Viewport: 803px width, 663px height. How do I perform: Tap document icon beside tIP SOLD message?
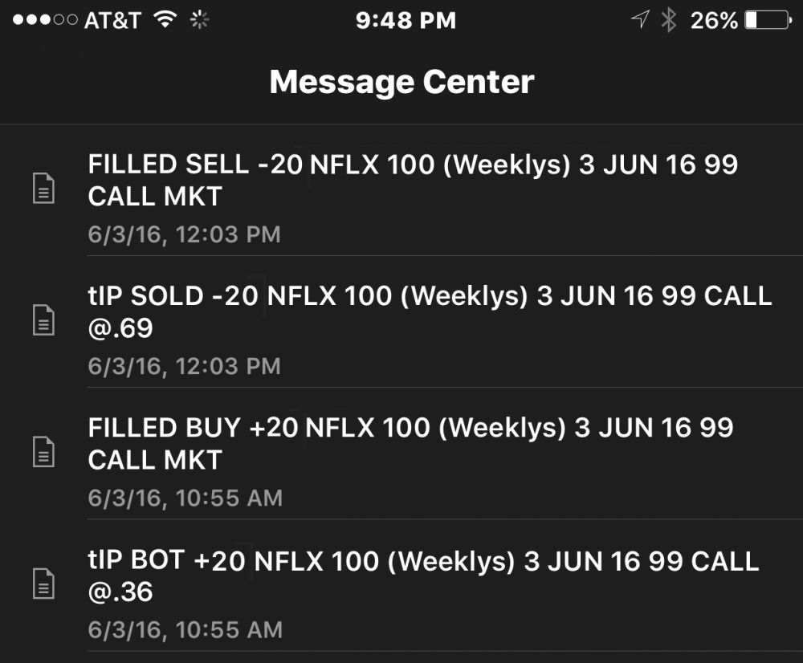pyautogui.click(x=43, y=320)
